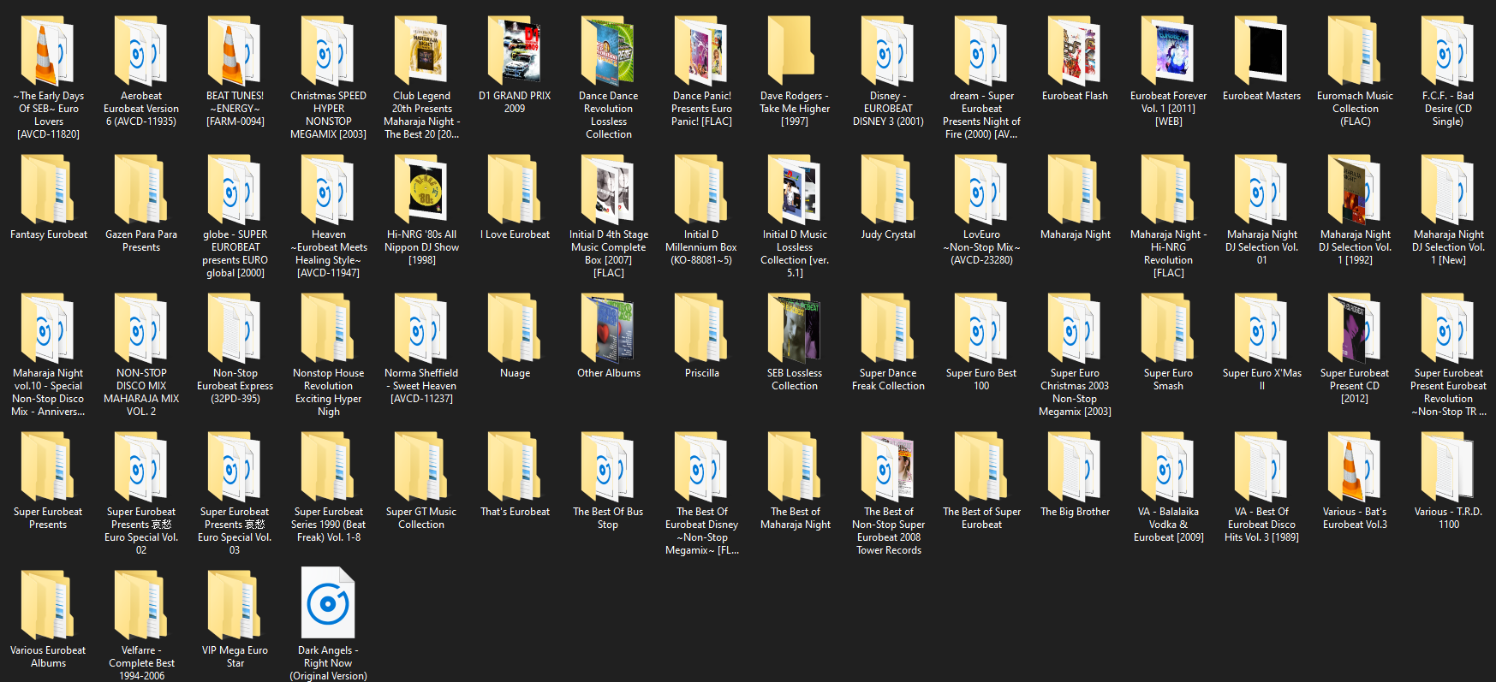Click the Dark Angels - Right Now audio file icon
This screenshot has height=682, width=1496.
tap(328, 604)
